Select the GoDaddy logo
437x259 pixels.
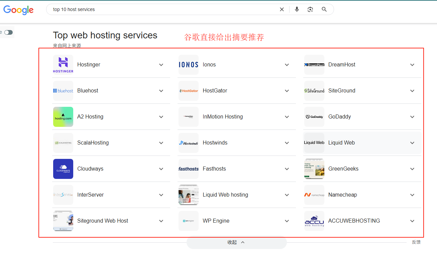click(x=314, y=116)
